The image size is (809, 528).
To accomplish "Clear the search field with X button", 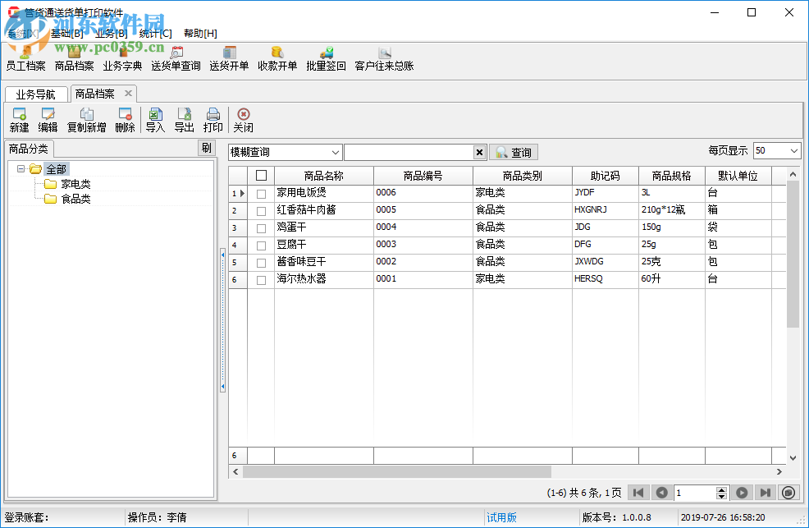I will (479, 152).
